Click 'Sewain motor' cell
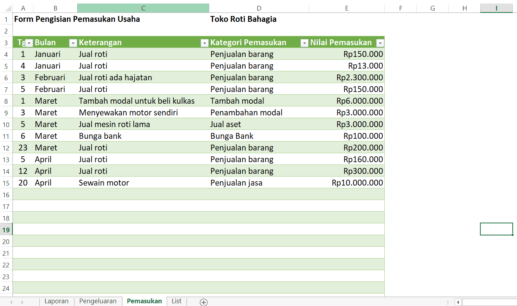517x306 pixels. (x=143, y=183)
